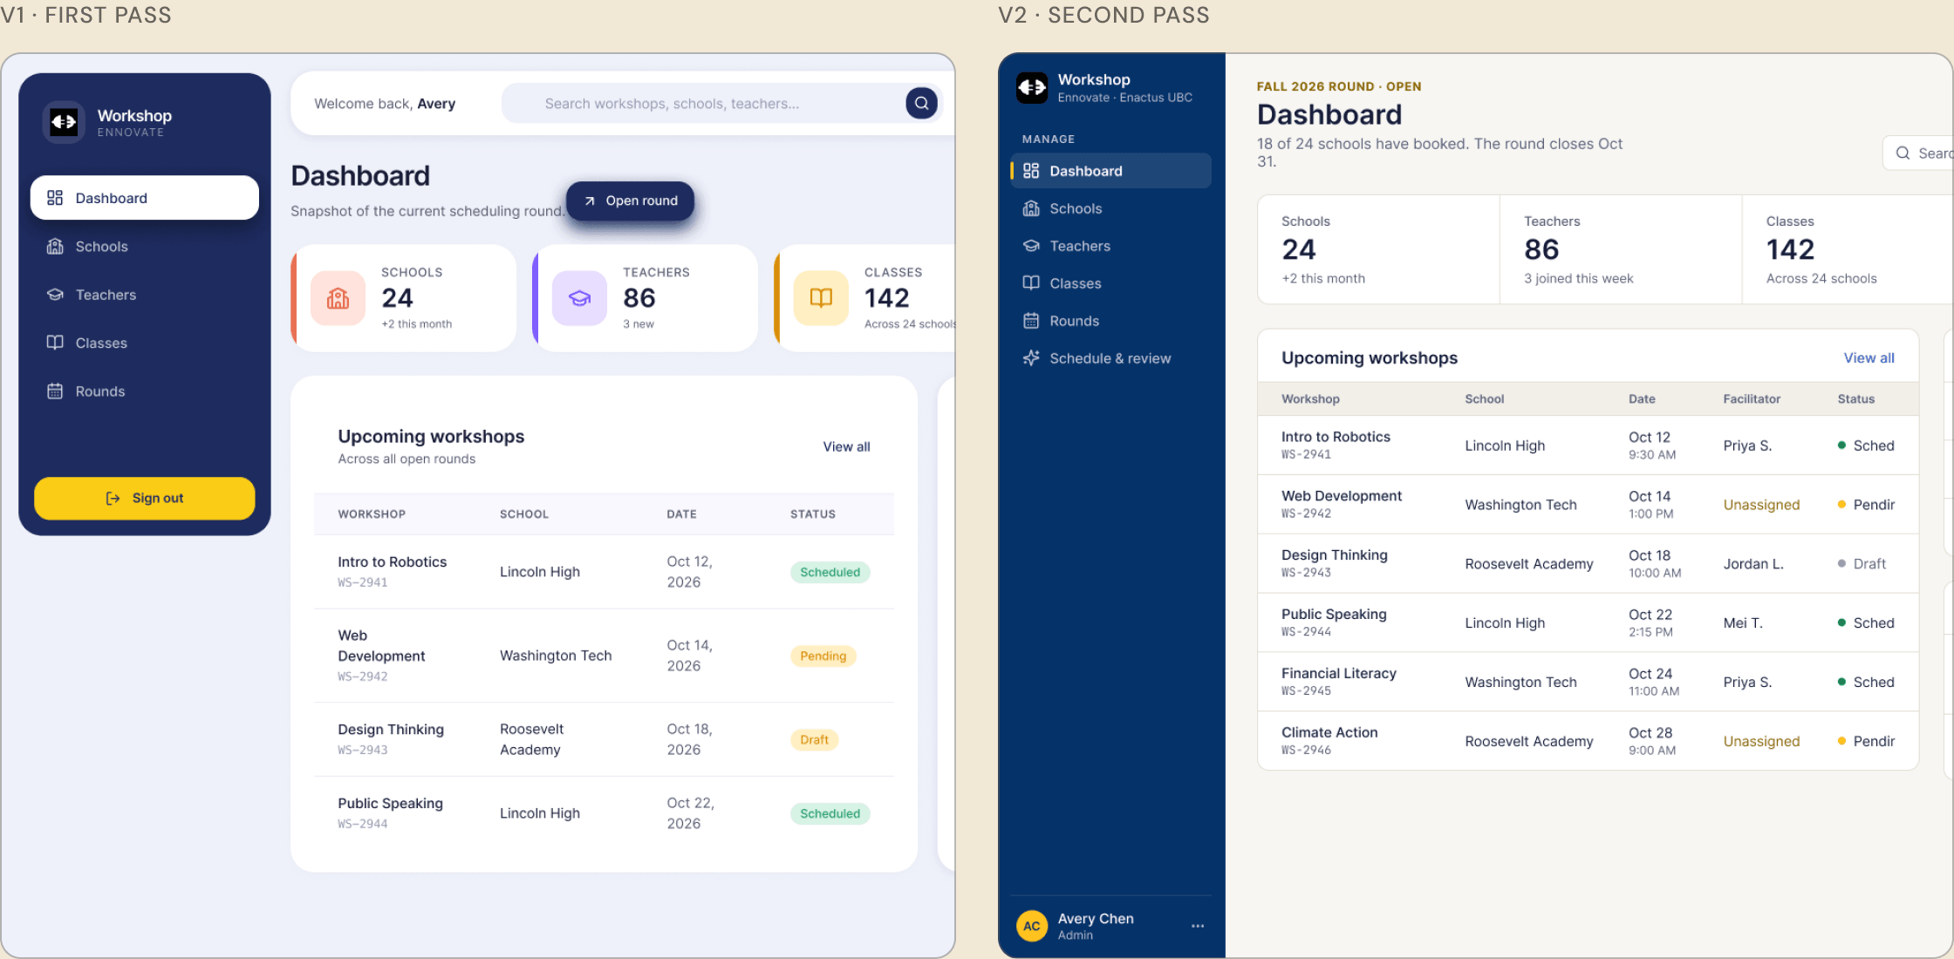
Task: Click Financial Literacy row title in V2 table
Action: coord(1338,673)
